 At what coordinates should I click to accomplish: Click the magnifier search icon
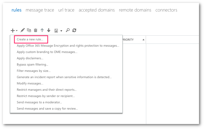(68, 30)
